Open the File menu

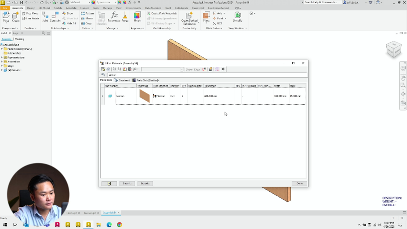point(5,8)
